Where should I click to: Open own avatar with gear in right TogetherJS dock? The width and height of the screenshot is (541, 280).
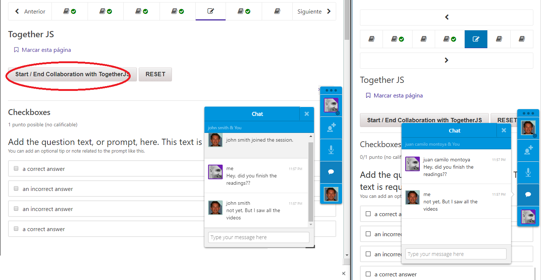click(x=528, y=128)
